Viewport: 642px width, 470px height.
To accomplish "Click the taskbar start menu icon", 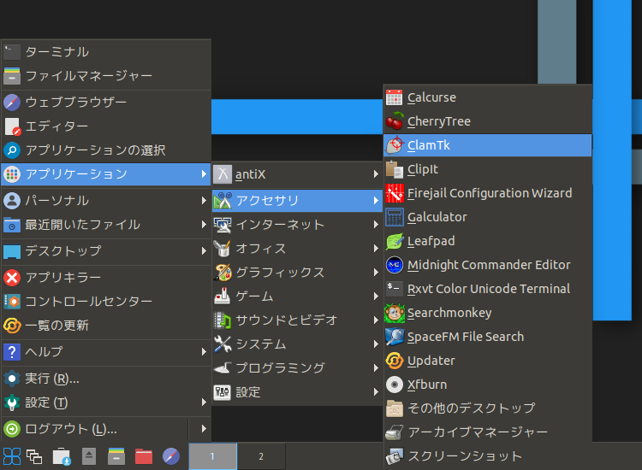I will tap(11, 456).
